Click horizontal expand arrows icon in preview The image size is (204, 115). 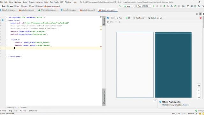point(116,22)
